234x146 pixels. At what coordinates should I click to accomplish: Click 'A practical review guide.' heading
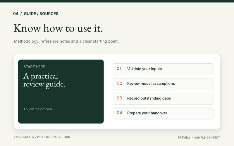(44, 80)
